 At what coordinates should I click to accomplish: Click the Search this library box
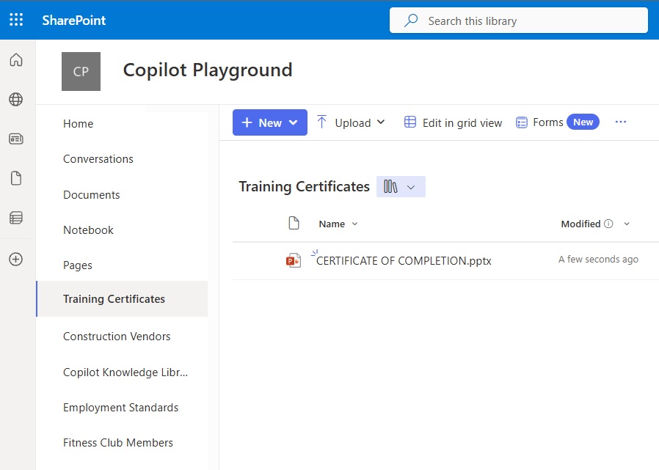point(518,21)
